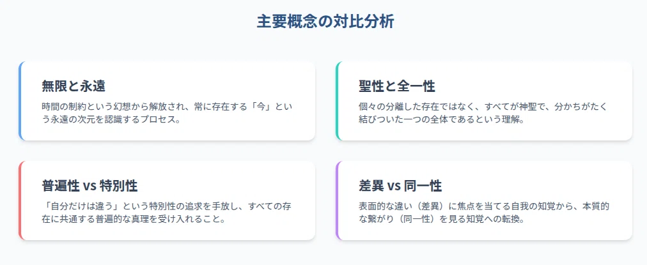The width and height of the screenshot is (647, 265).
Task: Click the blue accent bar on 無限と永遠 card
Action: [x=20, y=101]
